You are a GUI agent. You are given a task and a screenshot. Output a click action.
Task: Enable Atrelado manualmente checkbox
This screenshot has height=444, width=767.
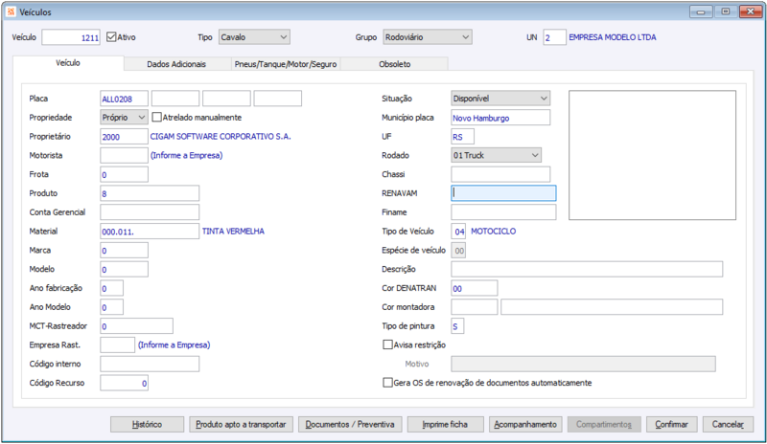(x=156, y=118)
